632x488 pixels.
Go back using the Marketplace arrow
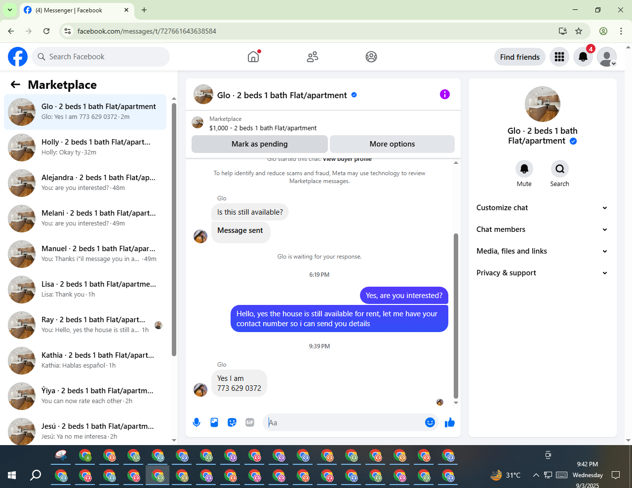pyautogui.click(x=15, y=85)
